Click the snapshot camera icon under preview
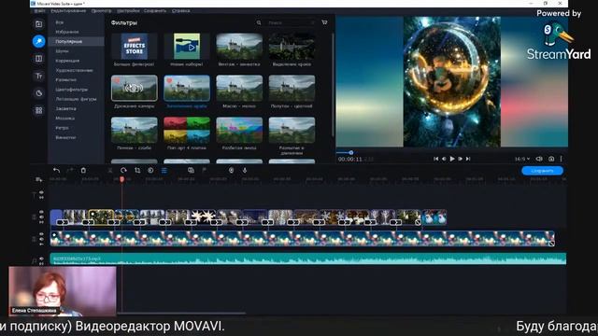 click(x=551, y=159)
